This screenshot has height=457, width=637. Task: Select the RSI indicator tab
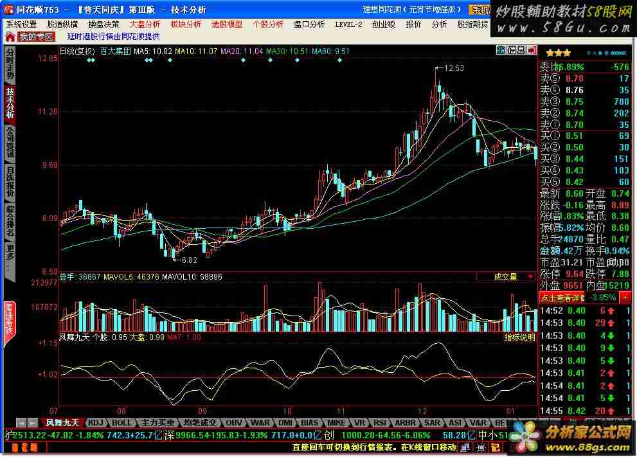380,422
